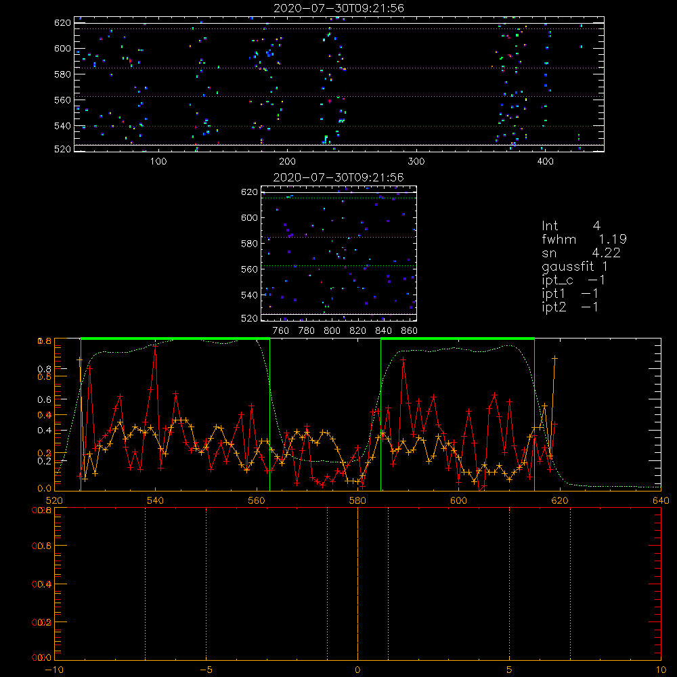The image size is (677, 677).
Task: Click x-axis label 640 of the profile plot
Action: pyautogui.click(x=661, y=501)
